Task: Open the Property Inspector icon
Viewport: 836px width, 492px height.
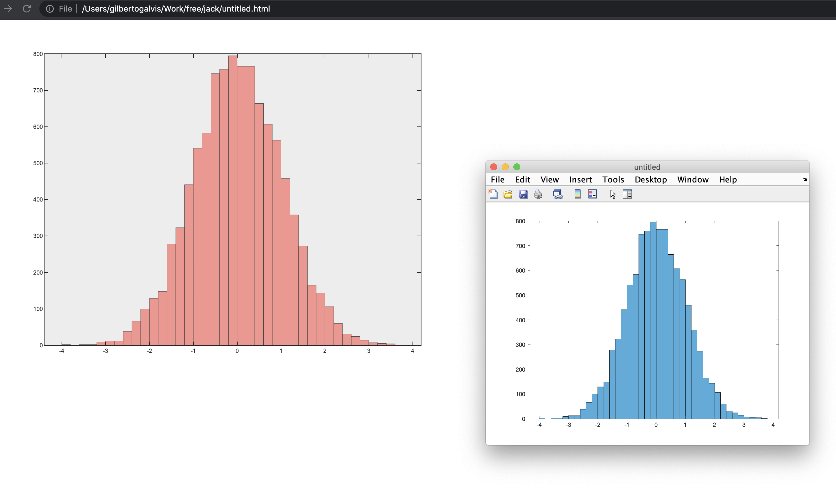Action: 627,194
